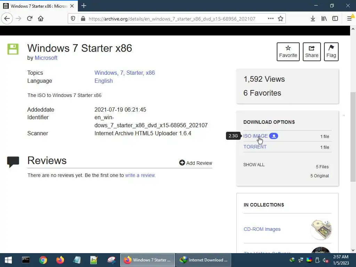Open CD-ROM Images collection
The height and width of the screenshot is (267, 356).
(x=262, y=229)
